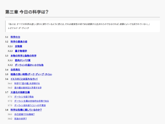
Task: Go to 筋肉タンパク質 subsection
Action: [23, 60]
